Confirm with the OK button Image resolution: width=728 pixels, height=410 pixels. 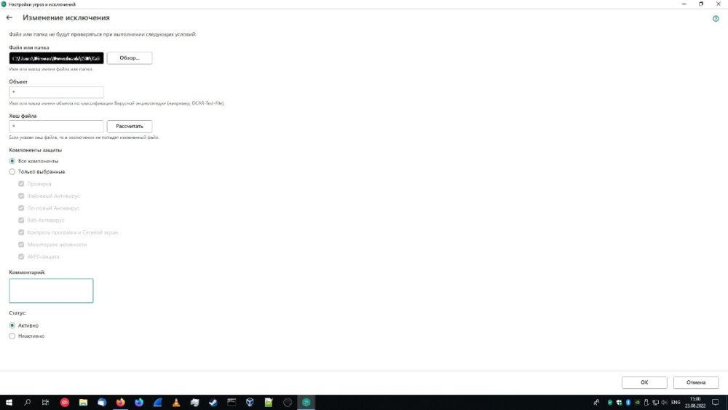click(644, 382)
